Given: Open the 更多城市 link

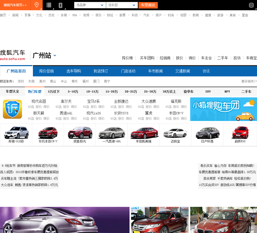Looking at the screenshot, I should click(249, 81).
